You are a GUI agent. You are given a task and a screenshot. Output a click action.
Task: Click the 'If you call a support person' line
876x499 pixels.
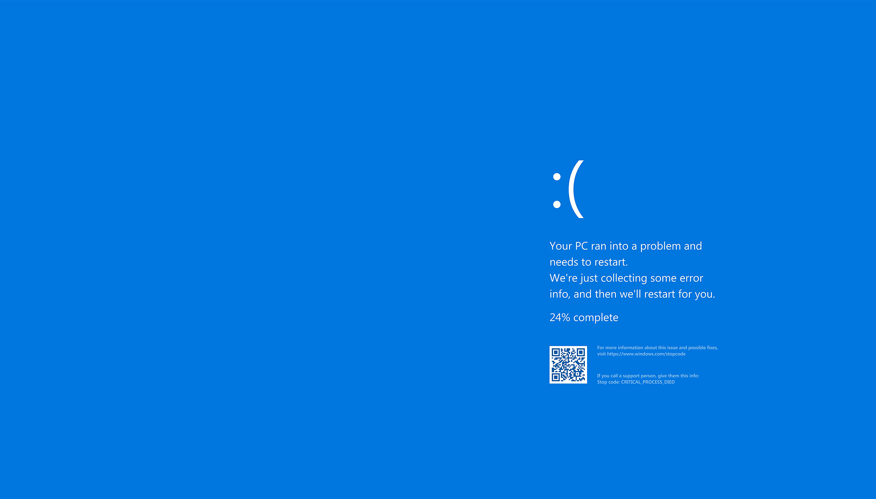(x=648, y=376)
